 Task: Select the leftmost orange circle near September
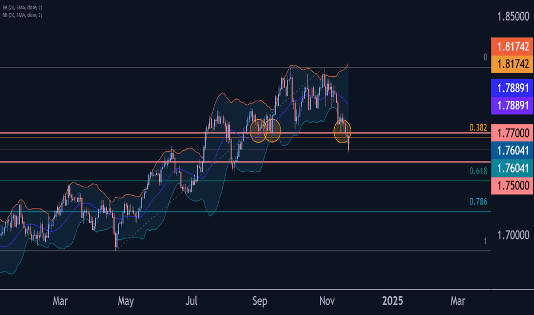coord(258,131)
